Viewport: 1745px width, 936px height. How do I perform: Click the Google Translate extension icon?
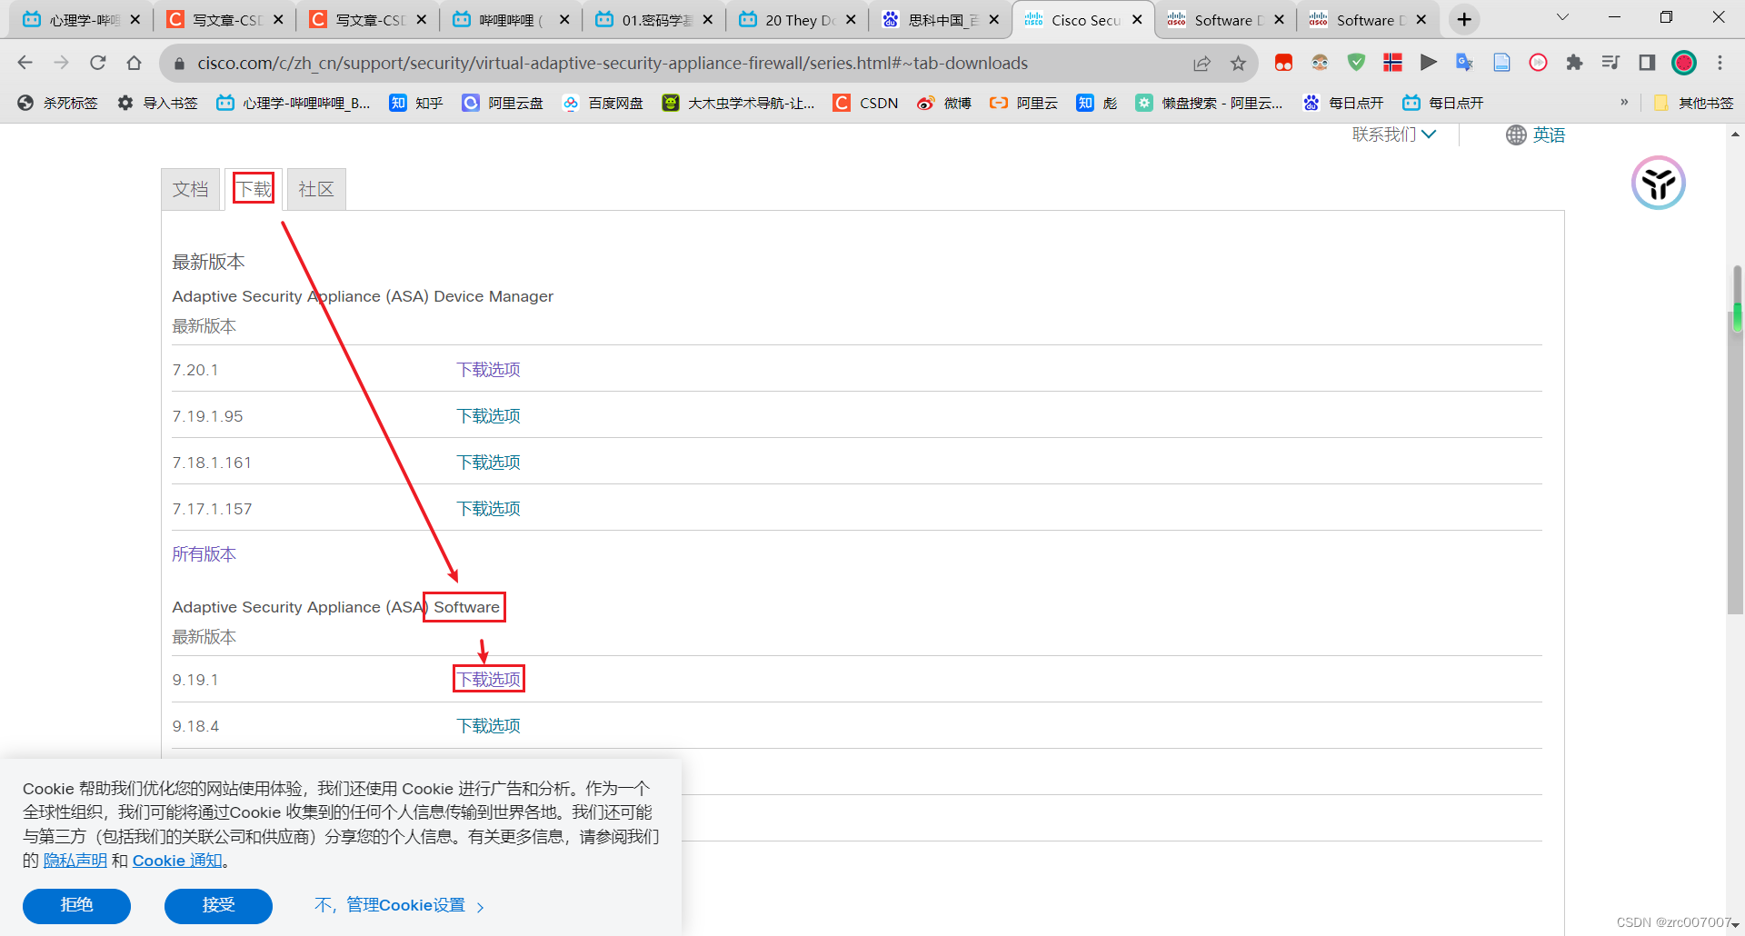pyautogui.click(x=1465, y=63)
